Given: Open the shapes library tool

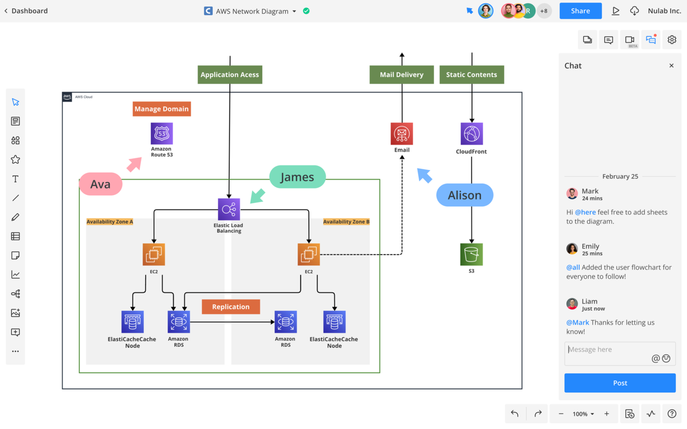Looking at the screenshot, I should [x=15, y=140].
